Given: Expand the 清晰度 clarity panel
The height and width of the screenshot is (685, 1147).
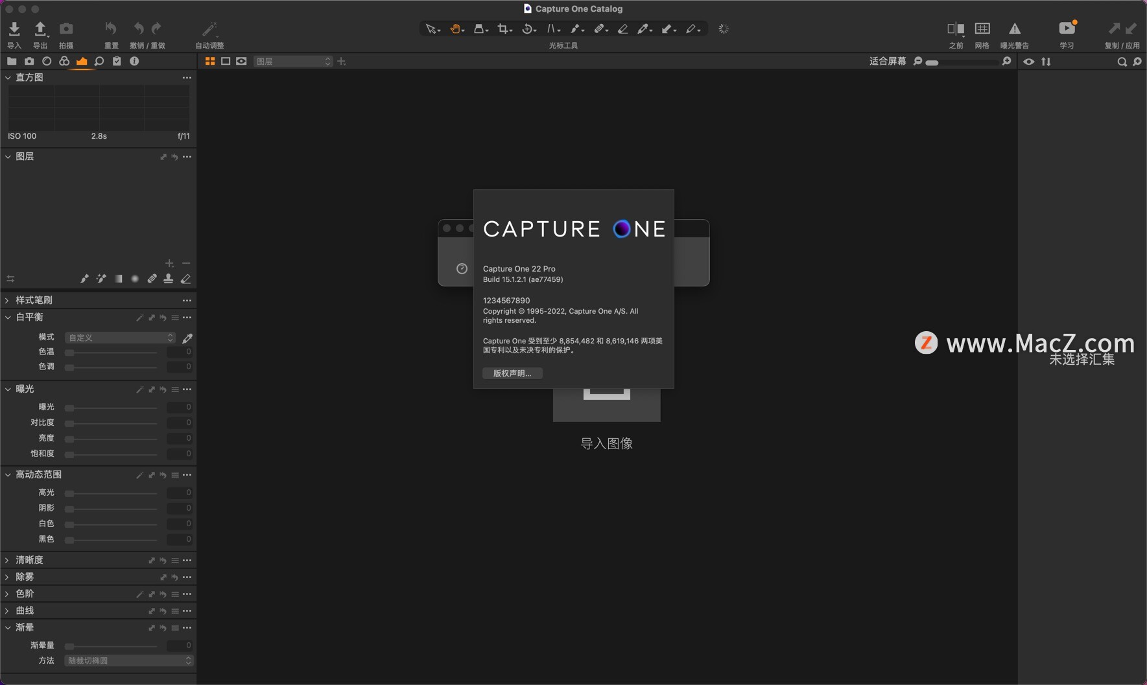Looking at the screenshot, I should click(8, 560).
